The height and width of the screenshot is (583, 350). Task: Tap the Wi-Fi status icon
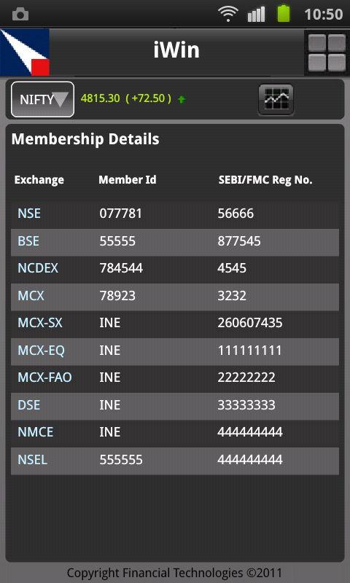228,14
